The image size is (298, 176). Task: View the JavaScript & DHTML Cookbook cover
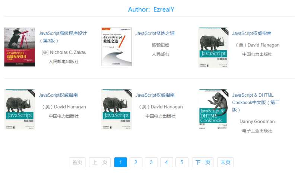(213, 109)
